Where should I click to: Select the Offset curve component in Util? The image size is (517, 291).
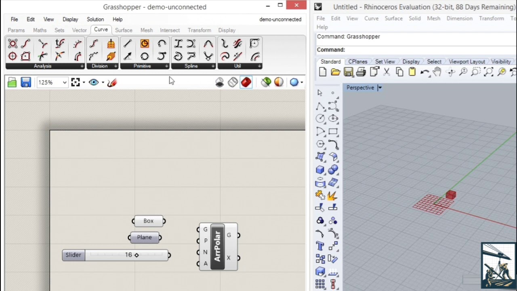pos(254,56)
